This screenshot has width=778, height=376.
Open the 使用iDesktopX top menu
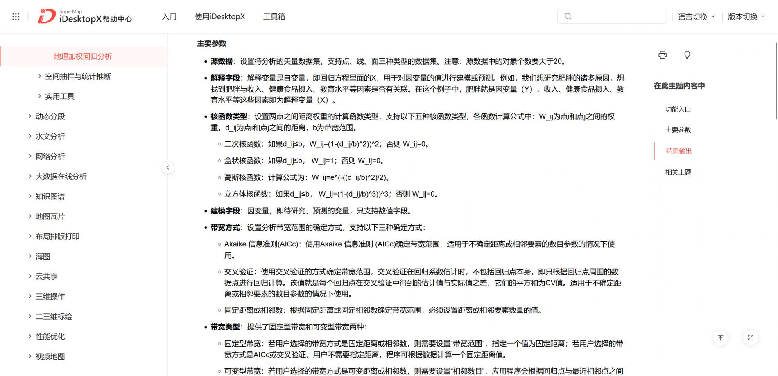tap(220, 17)
